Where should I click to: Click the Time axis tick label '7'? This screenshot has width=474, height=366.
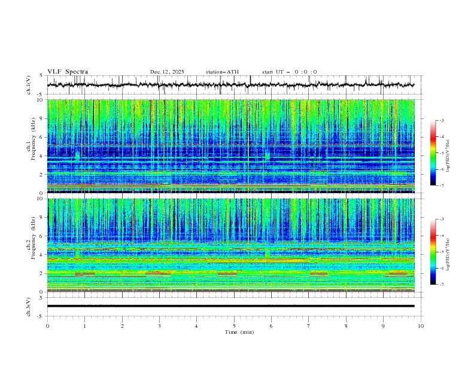309,326
